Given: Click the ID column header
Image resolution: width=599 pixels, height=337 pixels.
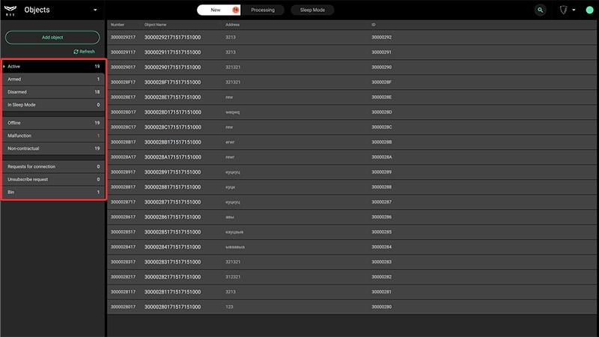Looking at the screenshot, I should [373, 25].
